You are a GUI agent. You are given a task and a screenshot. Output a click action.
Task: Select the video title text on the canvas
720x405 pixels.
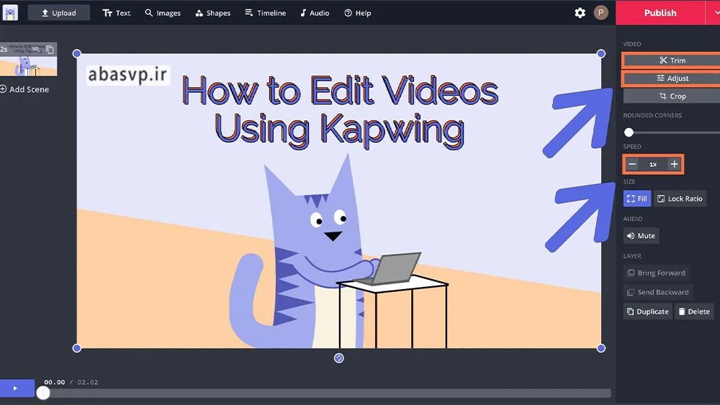click(x=340, y=111)
